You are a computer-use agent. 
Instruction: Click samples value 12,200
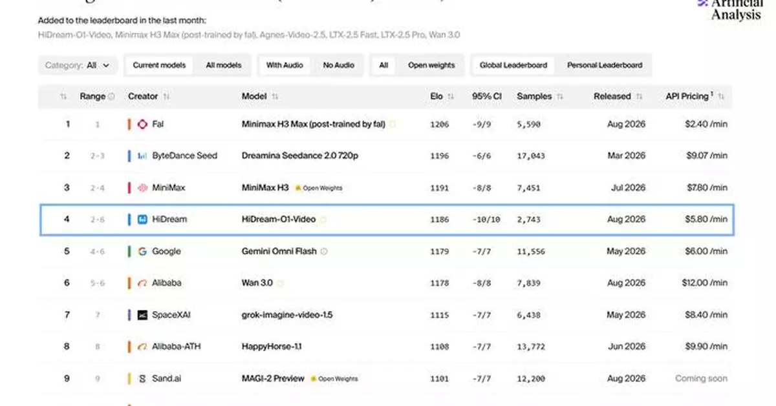[530, 378]
